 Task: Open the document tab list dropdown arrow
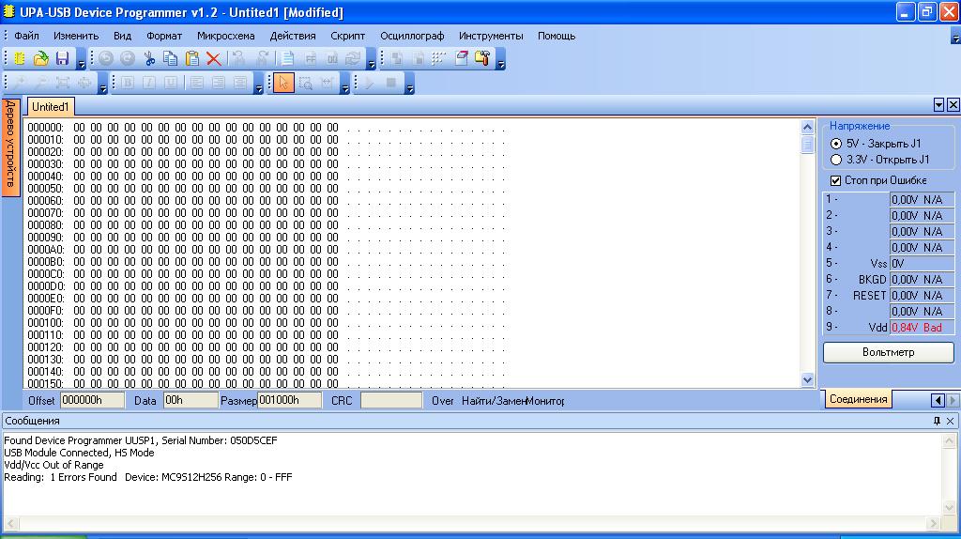pos(938,105)
